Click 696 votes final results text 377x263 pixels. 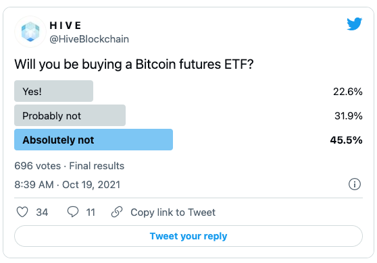coord(69,166)
